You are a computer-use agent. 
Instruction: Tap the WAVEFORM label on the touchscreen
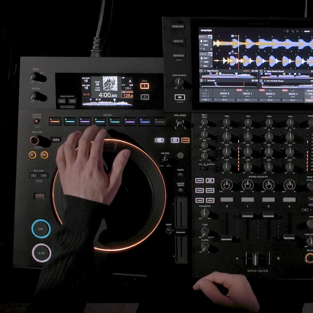tap(206, 31)
